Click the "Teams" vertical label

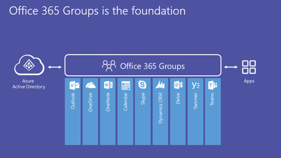[x=212, y=99]
